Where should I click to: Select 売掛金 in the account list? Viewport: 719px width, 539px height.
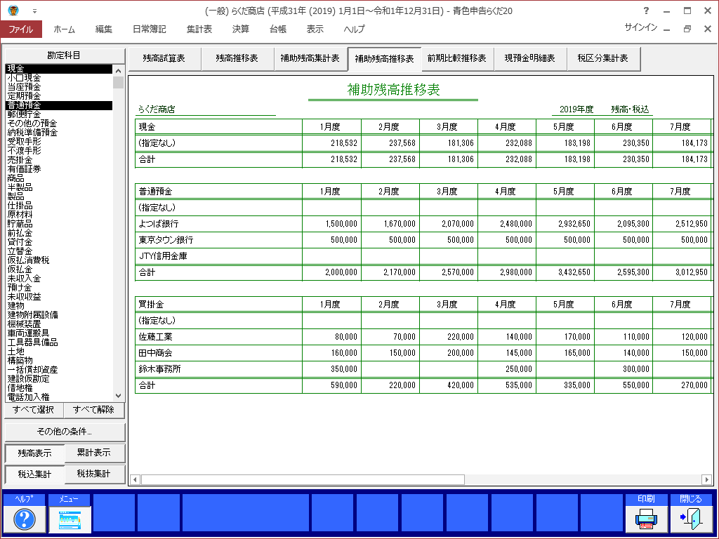[59, 160]
